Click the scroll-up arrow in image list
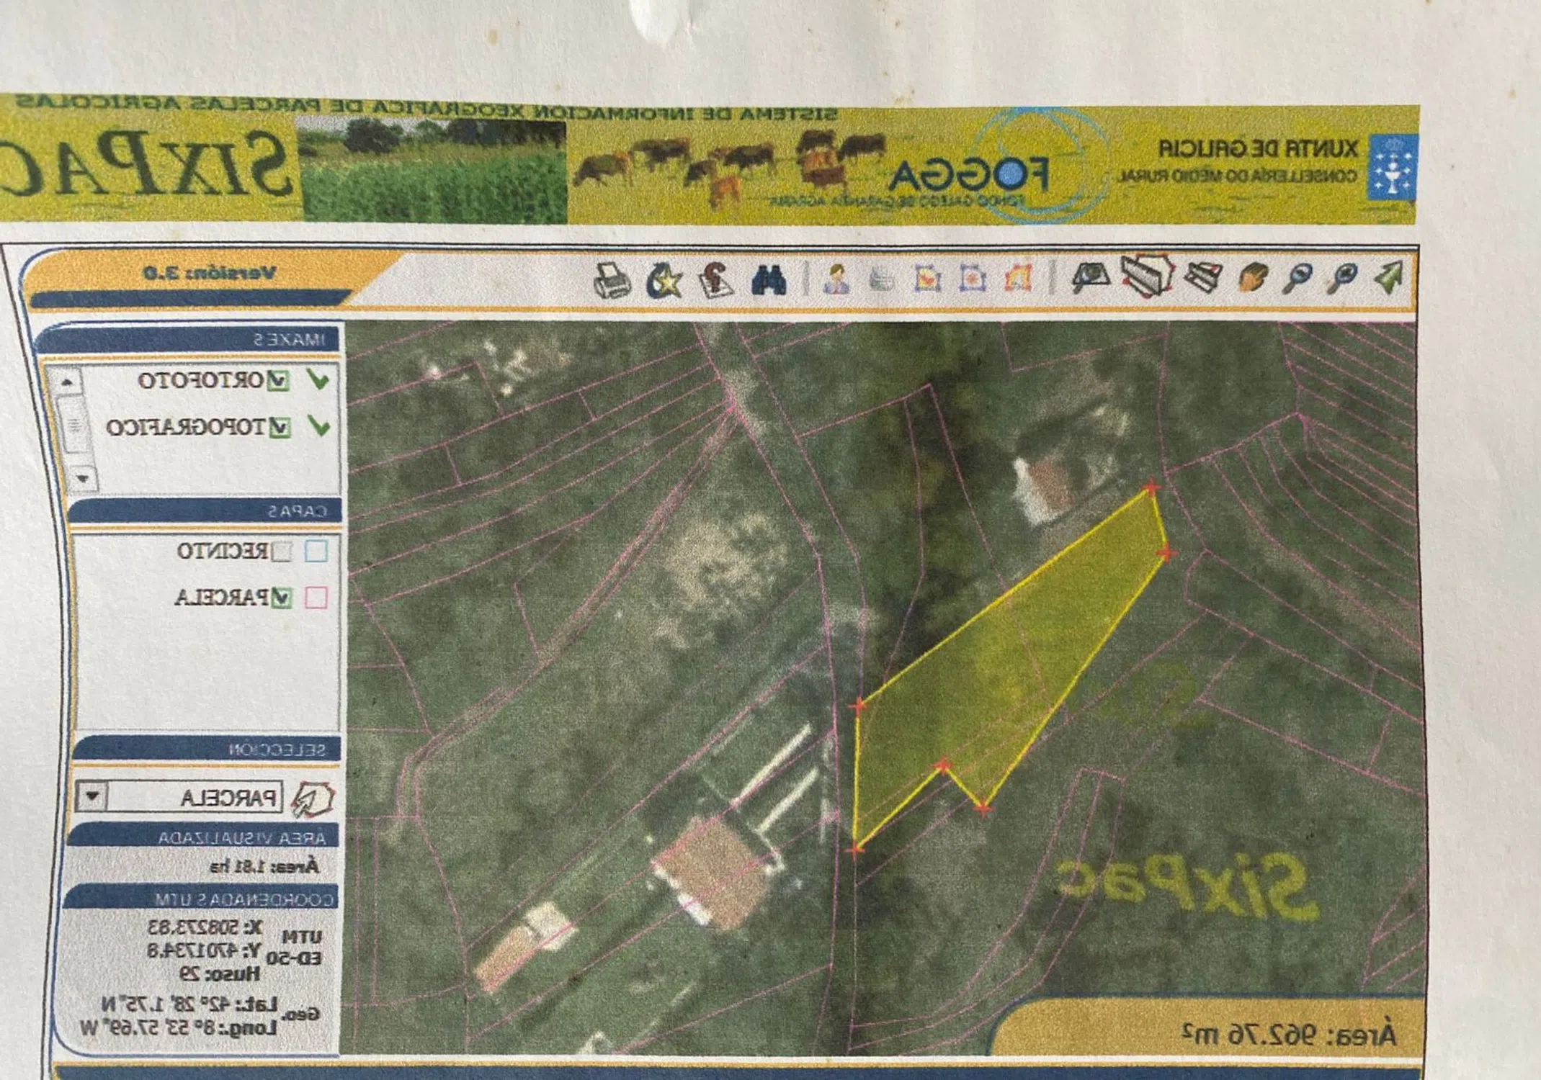The height and width of the screenshot is (1080, 1541). pos(68,382)
